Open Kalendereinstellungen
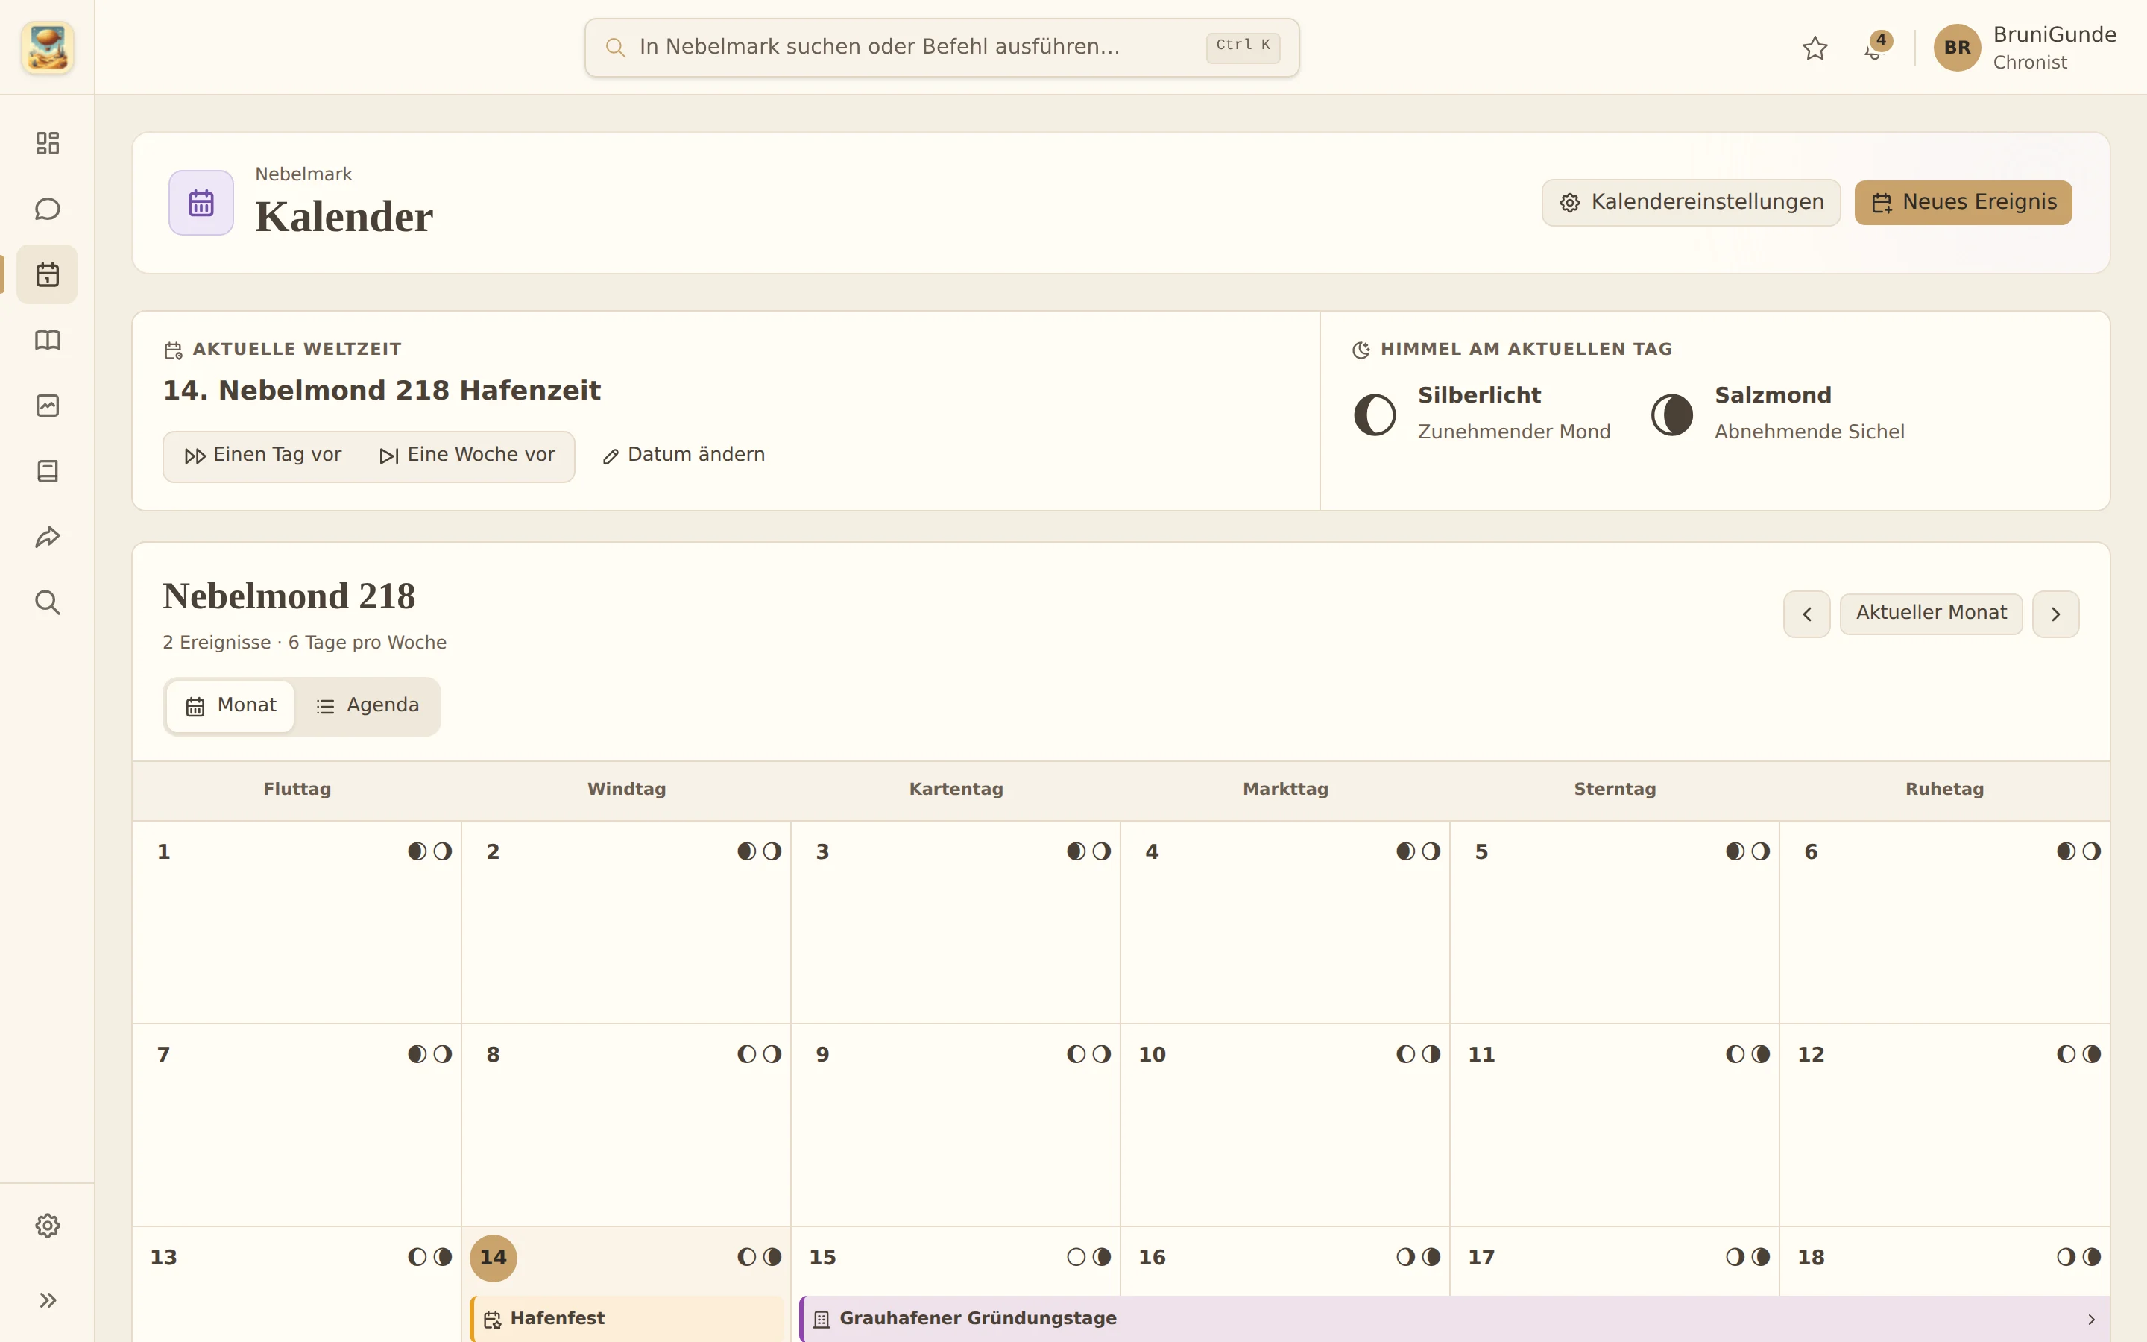 tap(1691, 202)
